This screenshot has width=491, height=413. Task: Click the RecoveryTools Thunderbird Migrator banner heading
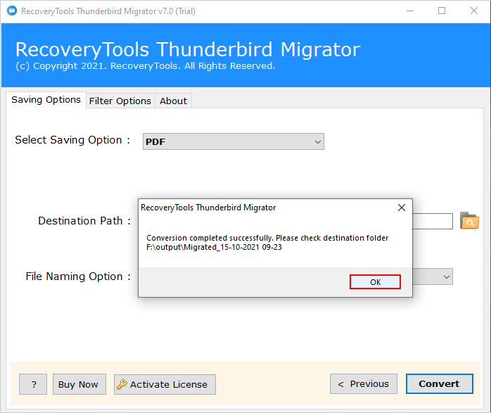[188, 49]
